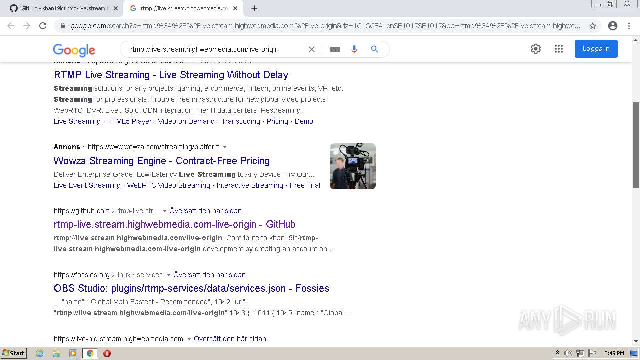
Task: Open the on-screen keyboard input tool
Action: coord(335,49)
